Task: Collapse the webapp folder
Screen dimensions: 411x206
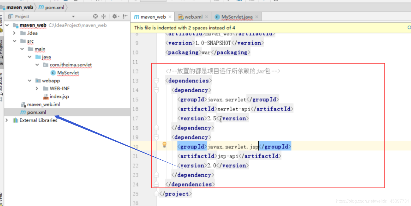Action: pyautogui.click(x=29, y=81)
